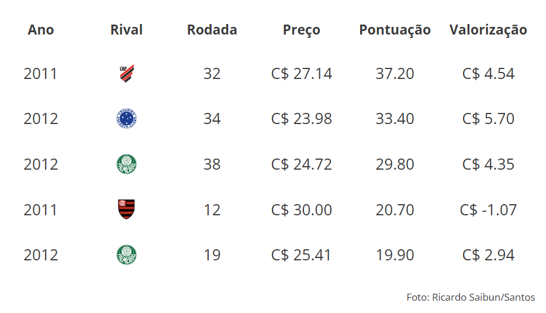
Task: Click the Preço column header
Action: coord(302,30)
